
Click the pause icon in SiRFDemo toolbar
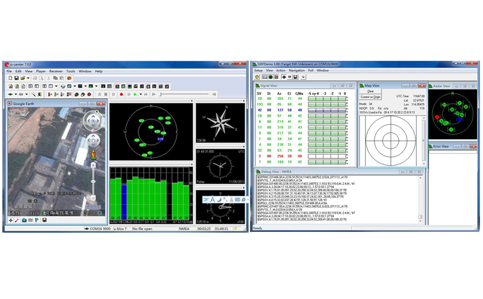[289, 77]
